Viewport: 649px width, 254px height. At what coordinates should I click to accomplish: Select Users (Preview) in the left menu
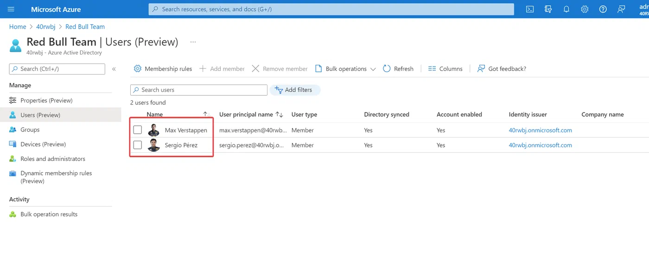[x=60, y=115]
